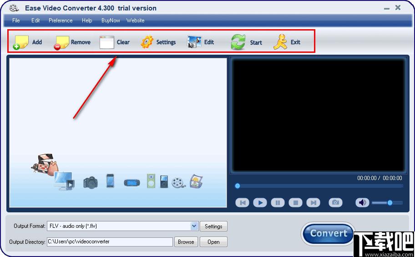Click the green Start toolbar button
Image resolution: width=415 pixels, height=257 pixels.
click(x=246, y=42)
